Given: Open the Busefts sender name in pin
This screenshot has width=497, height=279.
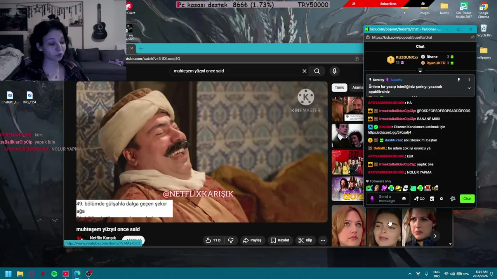Looking at the screenshot, I should [x=396, y=80].
